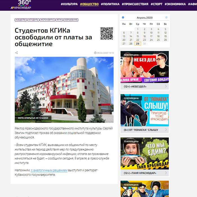Open the #ОБЩЕСТВО section
Viewport: 197px width, 197px height.
click(89, 4)
